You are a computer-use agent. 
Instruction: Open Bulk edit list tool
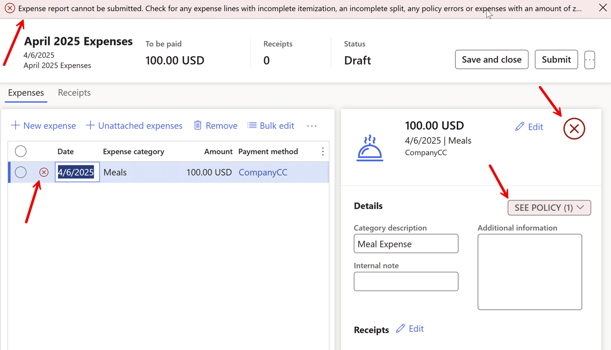pyautogui.click(x=271, y=126)
